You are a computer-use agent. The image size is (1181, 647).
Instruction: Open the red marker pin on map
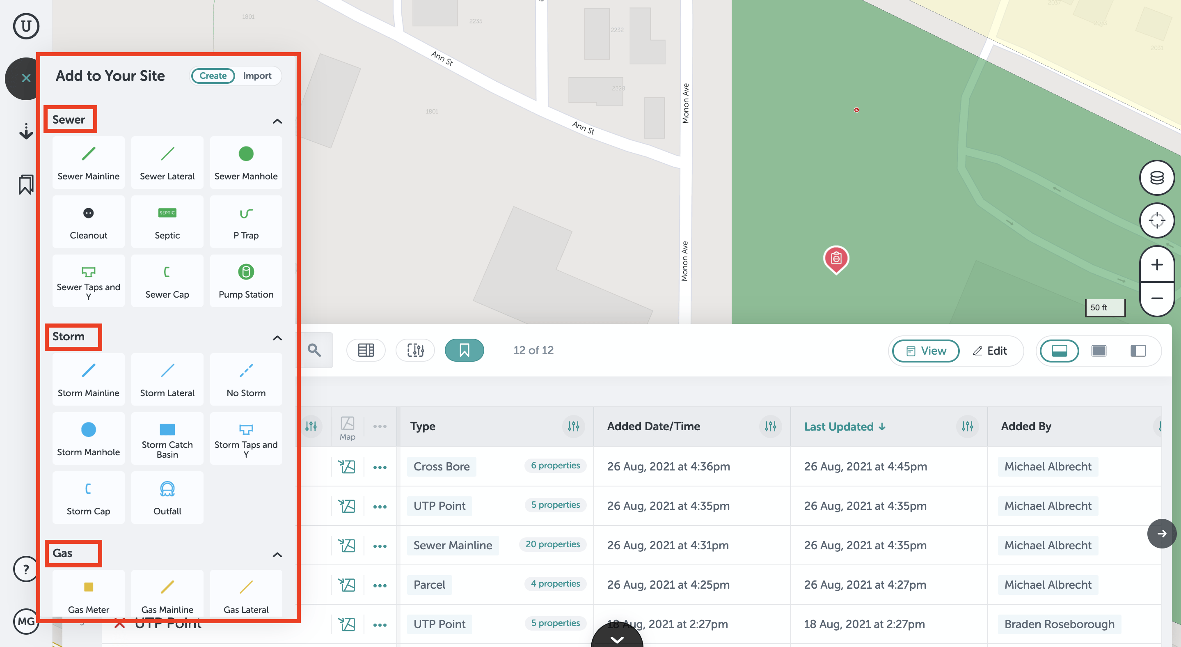click(836, 259)
